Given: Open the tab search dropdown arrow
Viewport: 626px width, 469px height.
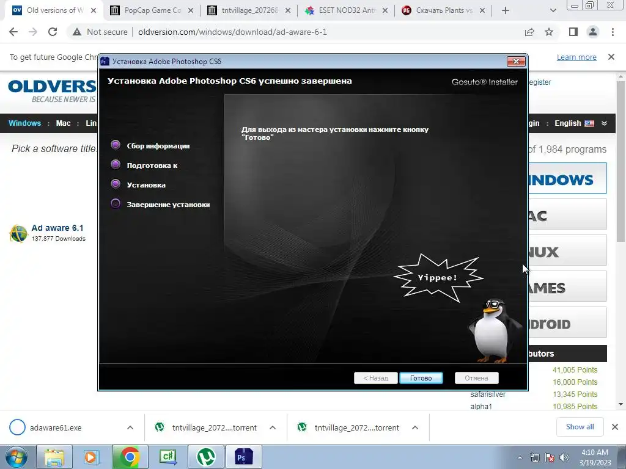Looking at the screenshot, I should [x=553, y=10].
